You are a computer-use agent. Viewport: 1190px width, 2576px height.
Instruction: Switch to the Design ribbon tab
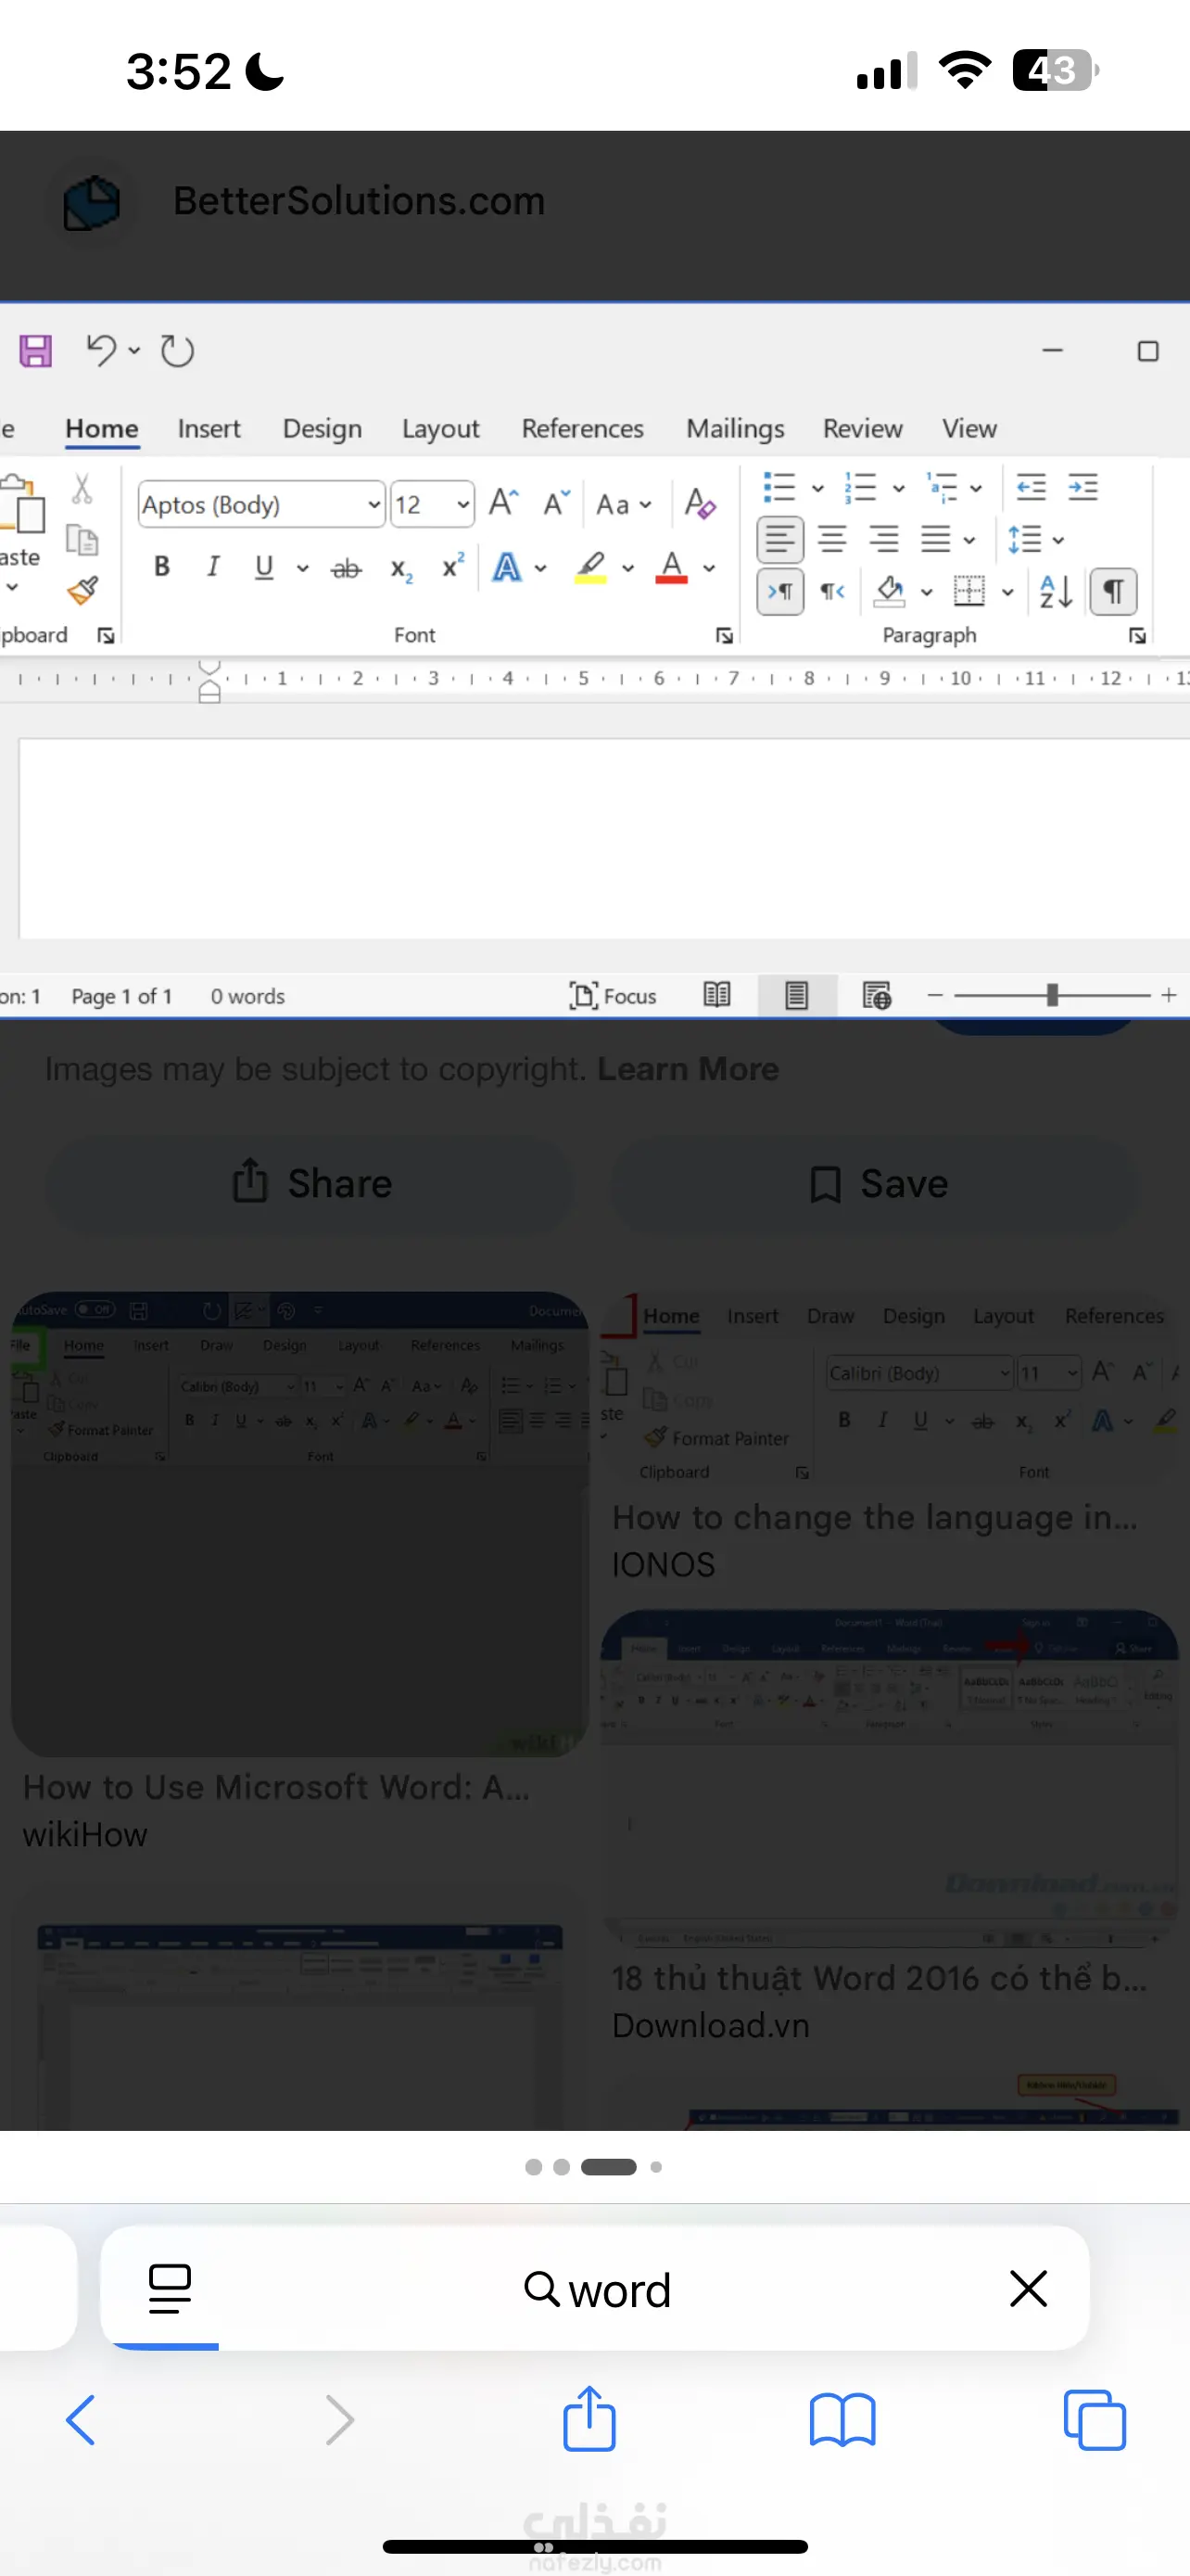tap(322, 429)
